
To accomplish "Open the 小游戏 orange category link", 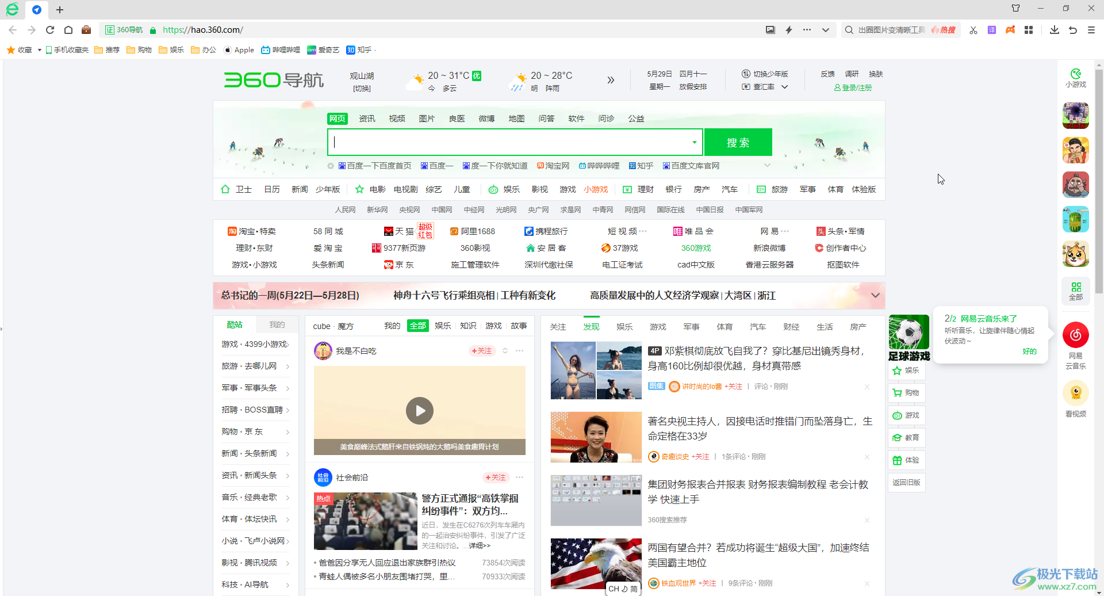I will (x=596, y=189).
